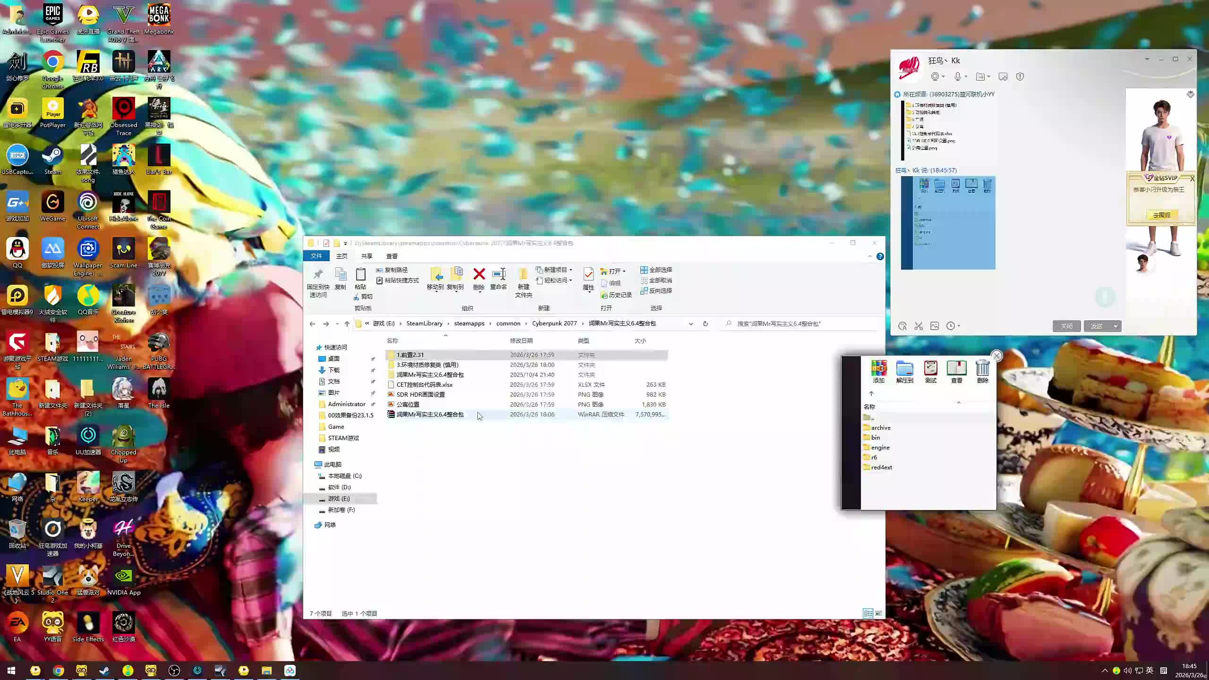Click the microphone icon in chat header
Image resolution: width=1209 pixels, height=680 pixels.
point(958,76)
